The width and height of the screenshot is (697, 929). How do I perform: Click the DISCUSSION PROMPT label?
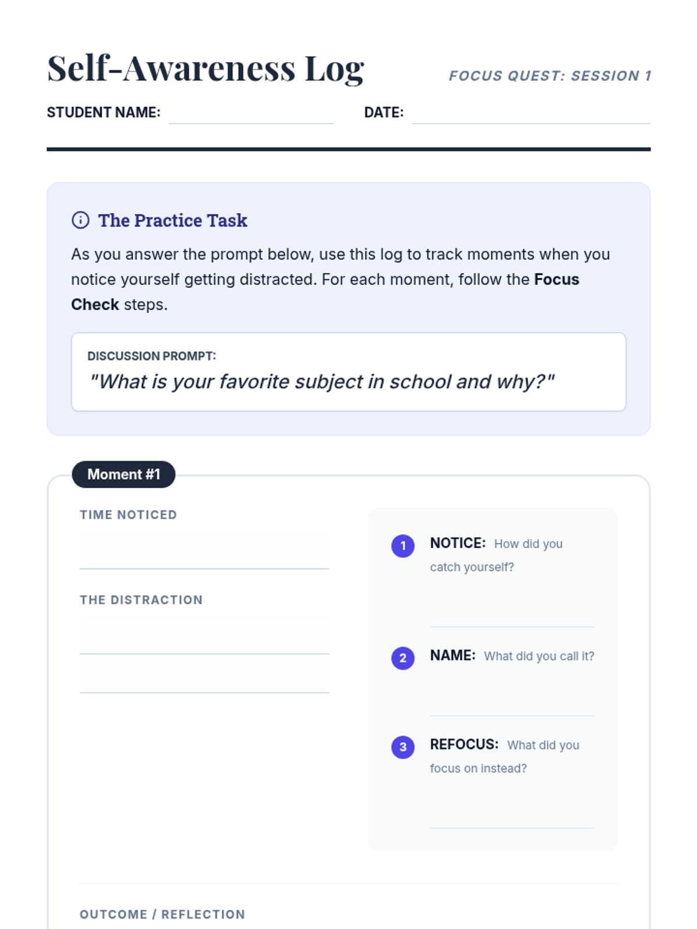[152, 356]
